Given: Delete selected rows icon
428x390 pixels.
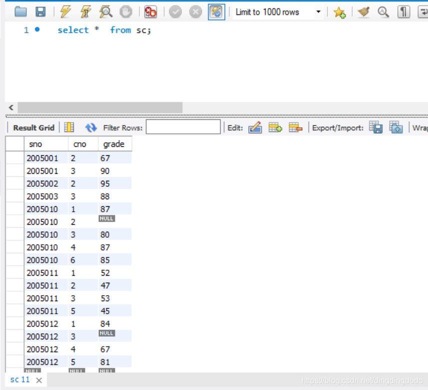Looking at the screenshot, I should pyautogui.click(x=295, y=127).
